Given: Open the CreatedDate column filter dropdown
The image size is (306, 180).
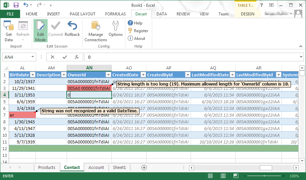Looking at the screenshot, I should [143, 75].
